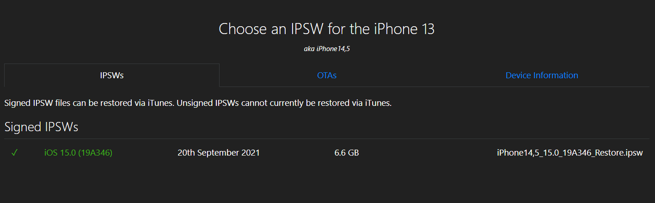Click the firmware date in the signed row
The height and width of the screenshot is (203, 655).
(x=219, y=153)
